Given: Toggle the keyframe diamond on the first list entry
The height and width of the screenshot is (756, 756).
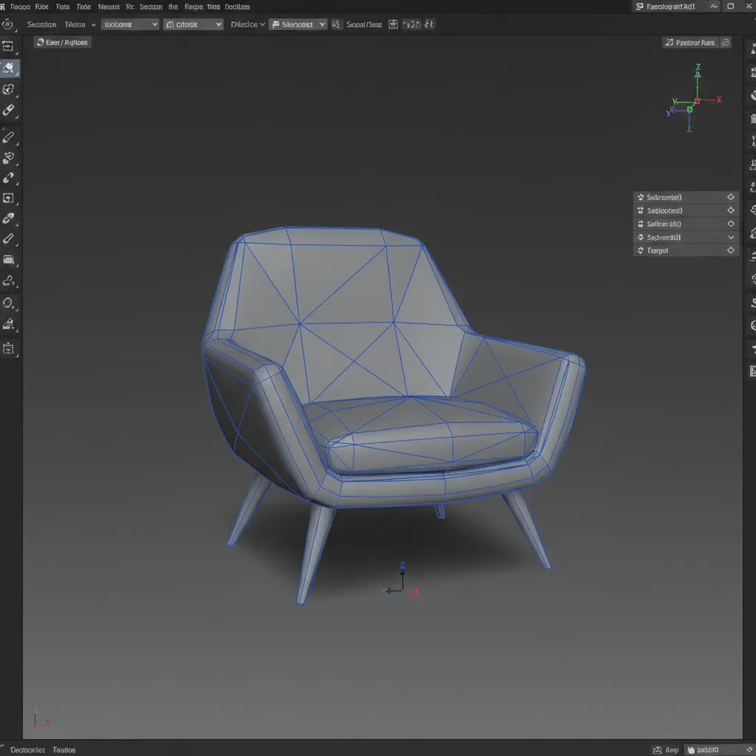Looking at the screenshot, I should click(731, 196).
